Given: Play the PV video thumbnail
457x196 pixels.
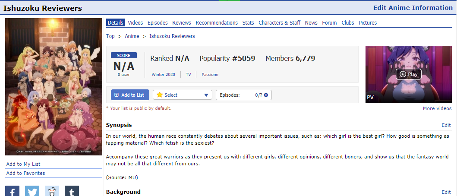Looking at the screenshot, I should (x=408, y=74).
